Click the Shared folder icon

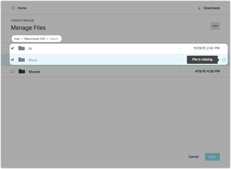22,71
